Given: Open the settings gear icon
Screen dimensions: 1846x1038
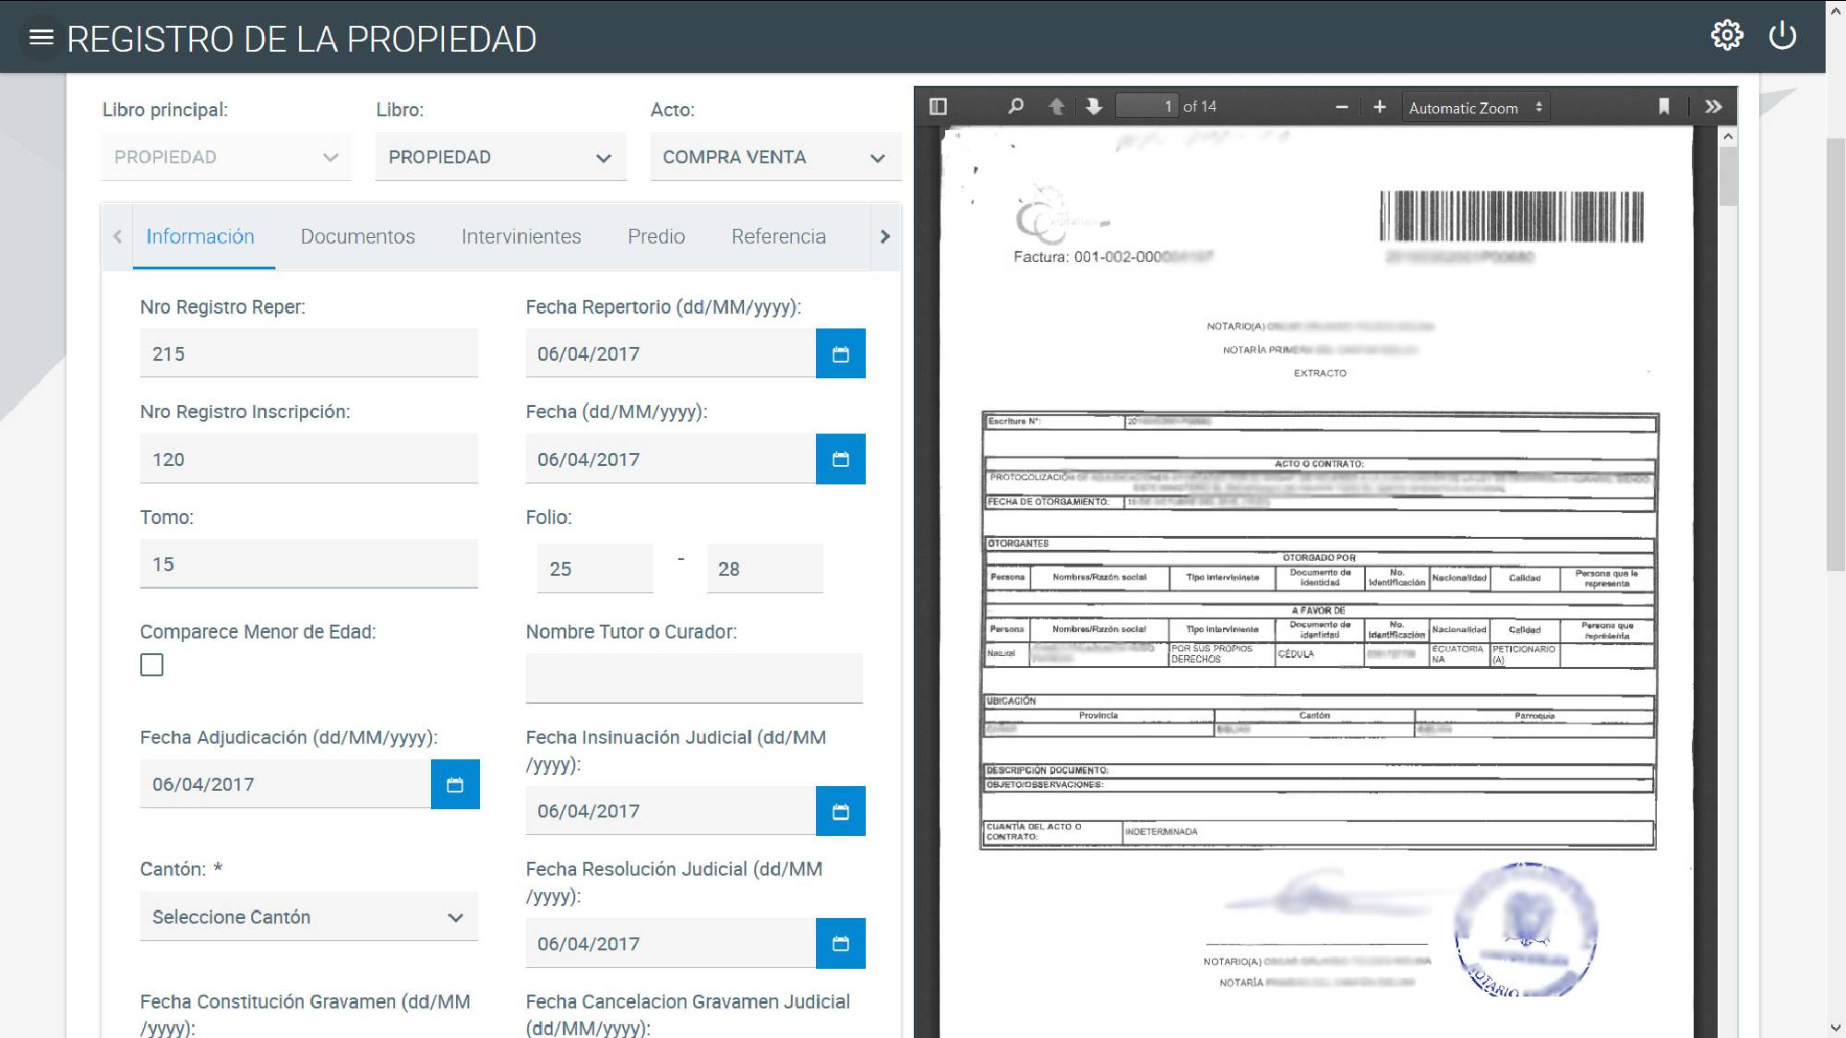Looking at the screenshot, I should click(x=1727, y=35).
